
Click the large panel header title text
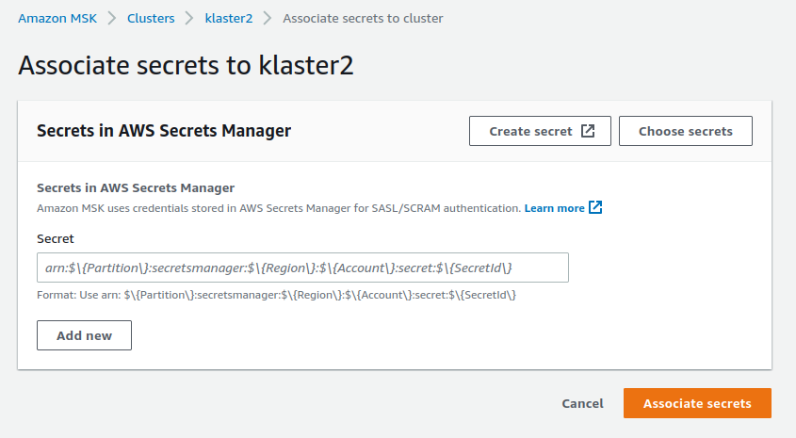pos(163,131)
